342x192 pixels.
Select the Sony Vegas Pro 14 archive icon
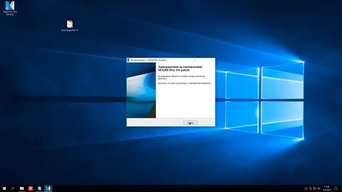(69, 26)
